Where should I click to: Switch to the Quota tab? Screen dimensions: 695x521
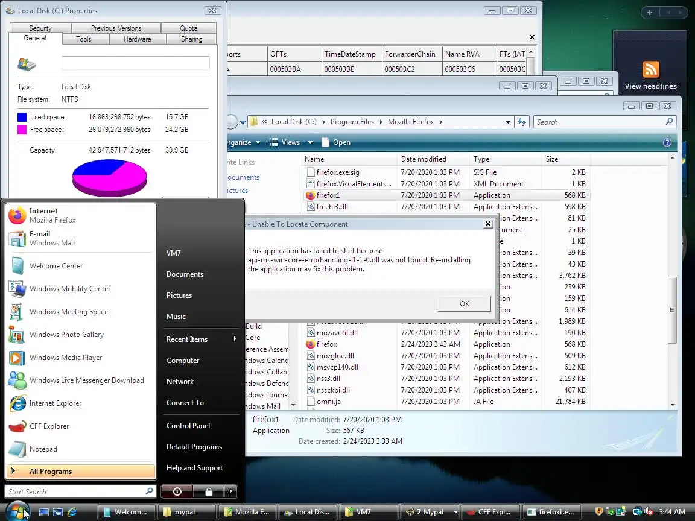[189, 28]
